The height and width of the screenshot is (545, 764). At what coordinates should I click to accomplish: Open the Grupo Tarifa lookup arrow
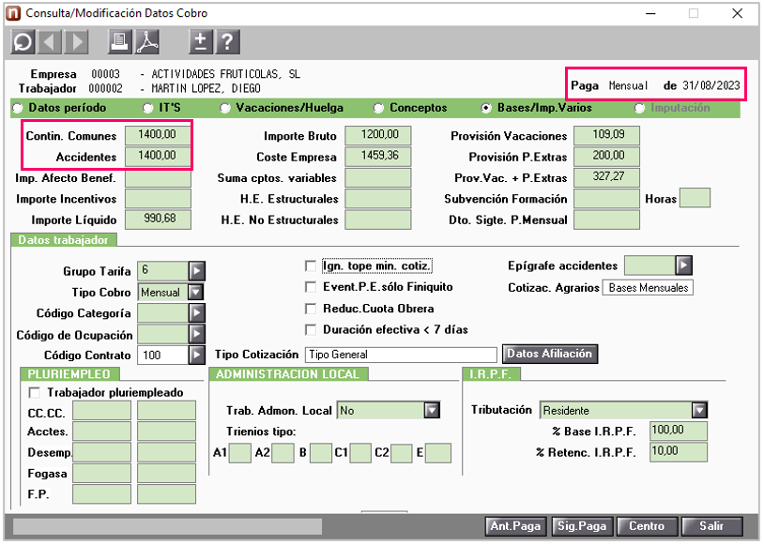[196, 271]
